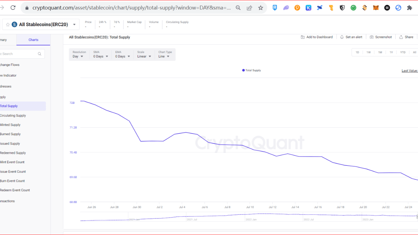Open the black round extension icon
The width and height of the screenshot is (418, 235).
387,8
